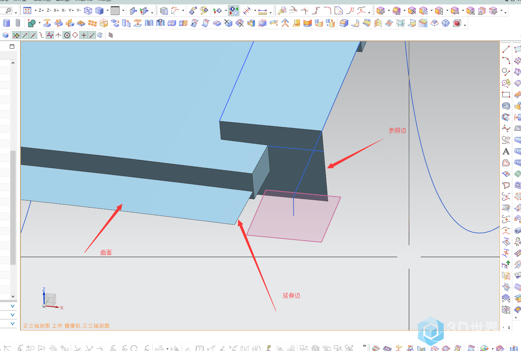Toggle the spline knot snap button
The image size is (521, 351).
[50, 35]
